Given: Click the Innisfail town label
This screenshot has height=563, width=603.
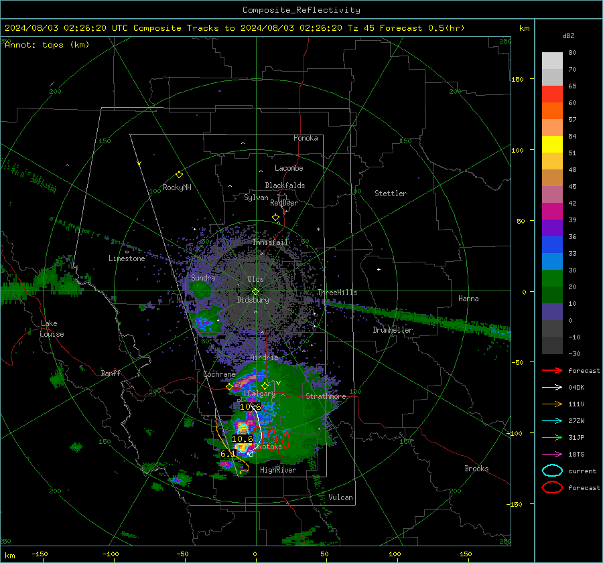Looking at the screenshot, I should point(271,242).
